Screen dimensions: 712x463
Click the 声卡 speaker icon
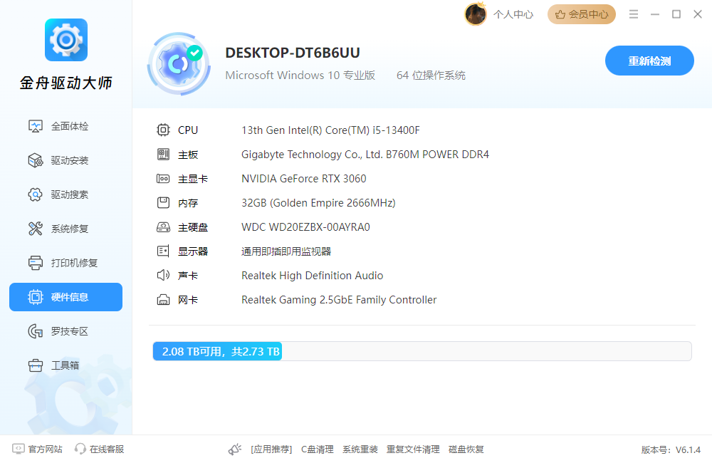click(x=163, y=276)
